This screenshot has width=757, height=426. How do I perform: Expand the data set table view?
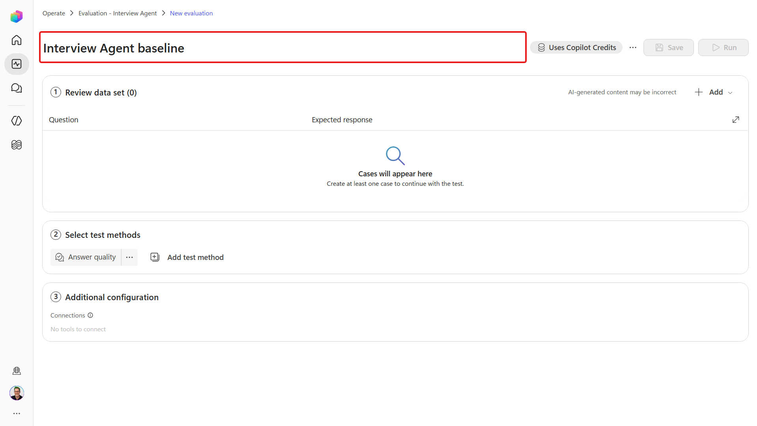coord(736,120)
